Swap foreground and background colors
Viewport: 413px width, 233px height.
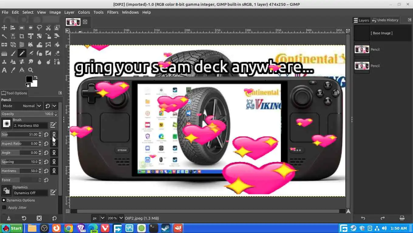[x=36, y=77]
